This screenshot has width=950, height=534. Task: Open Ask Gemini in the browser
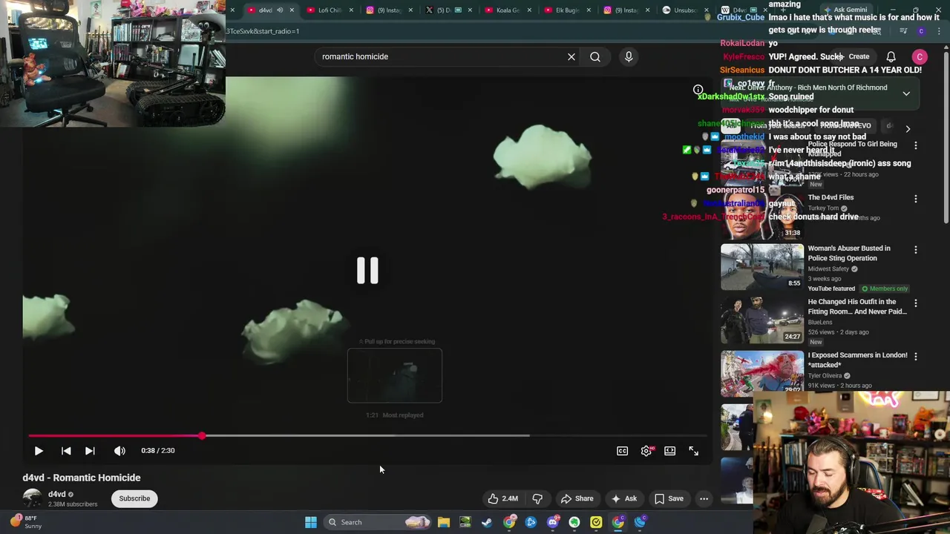coord(845,10)
